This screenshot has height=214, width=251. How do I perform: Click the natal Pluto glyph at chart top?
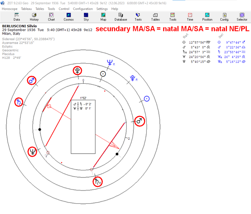(x=77, y=71)
